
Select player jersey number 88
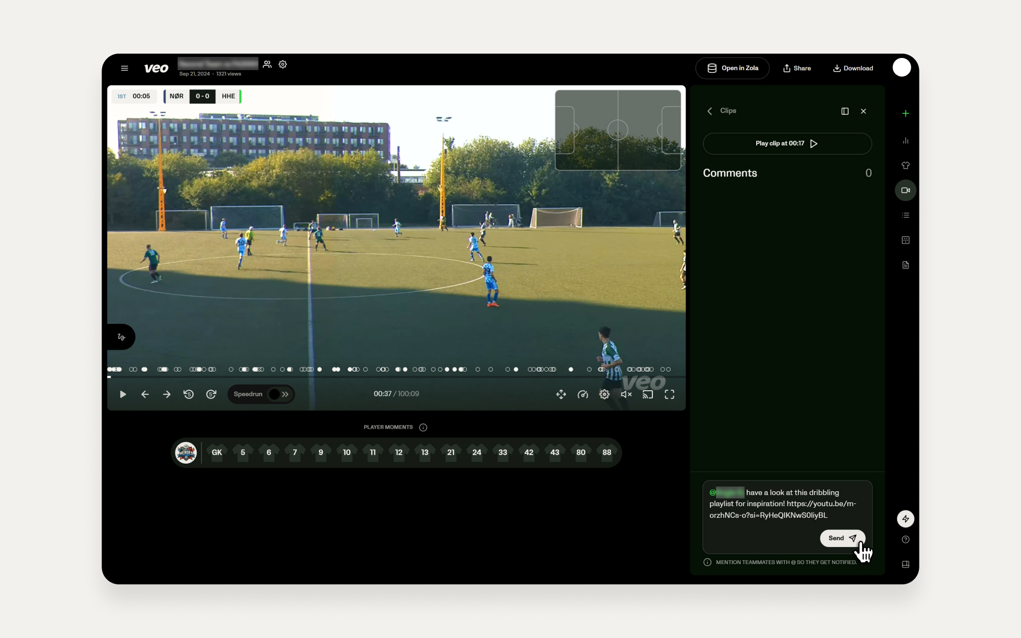607,453
